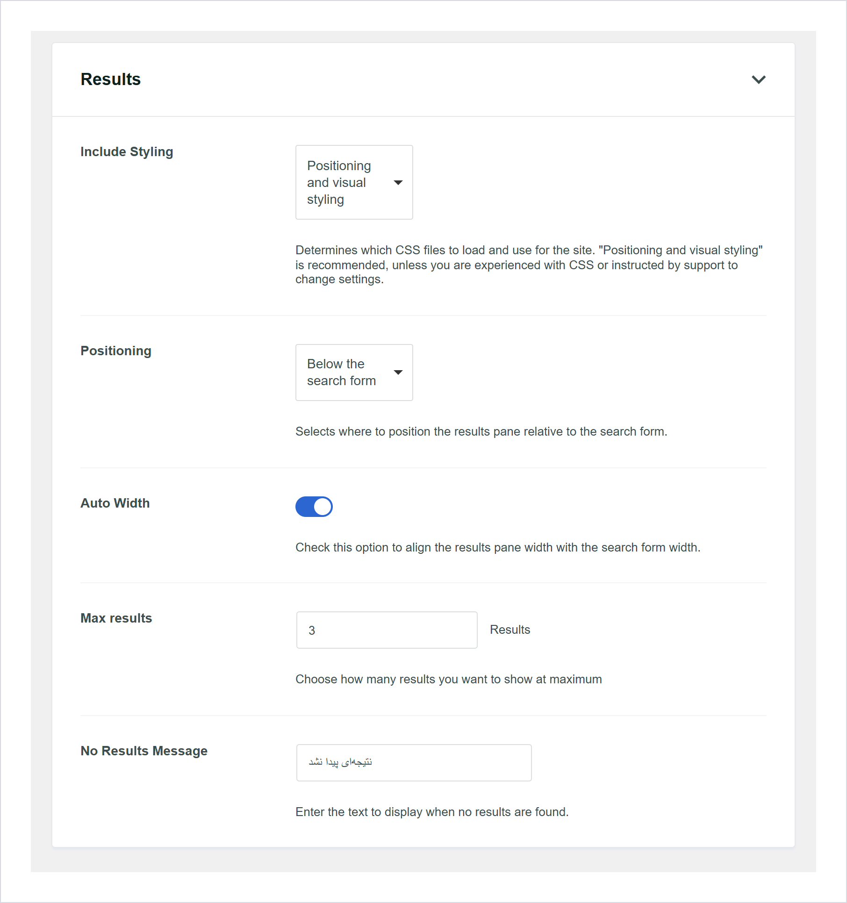The height and width of the screenshot is (903, 847).
Task: Click the Positioning setting label
Action: [116, 351]
